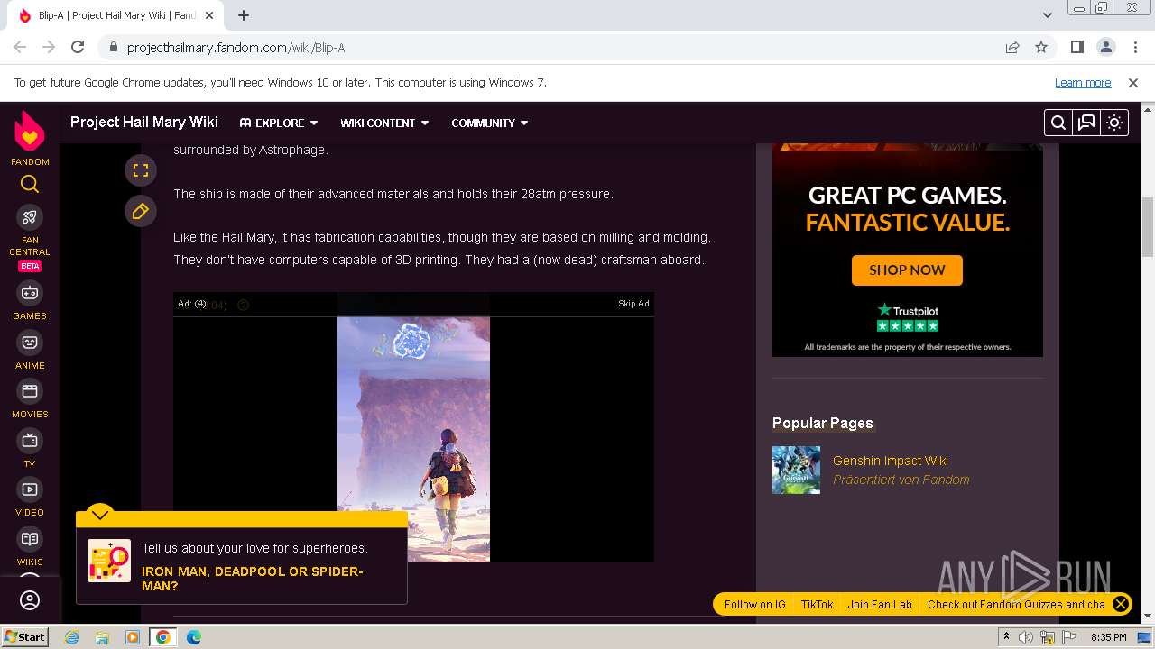Open Windows Media Player taskbar icon

pyautogui.click(x=133, y=637)
